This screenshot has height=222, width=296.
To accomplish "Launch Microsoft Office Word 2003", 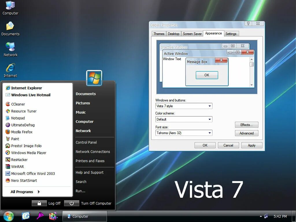I will [x=30, y=174].
